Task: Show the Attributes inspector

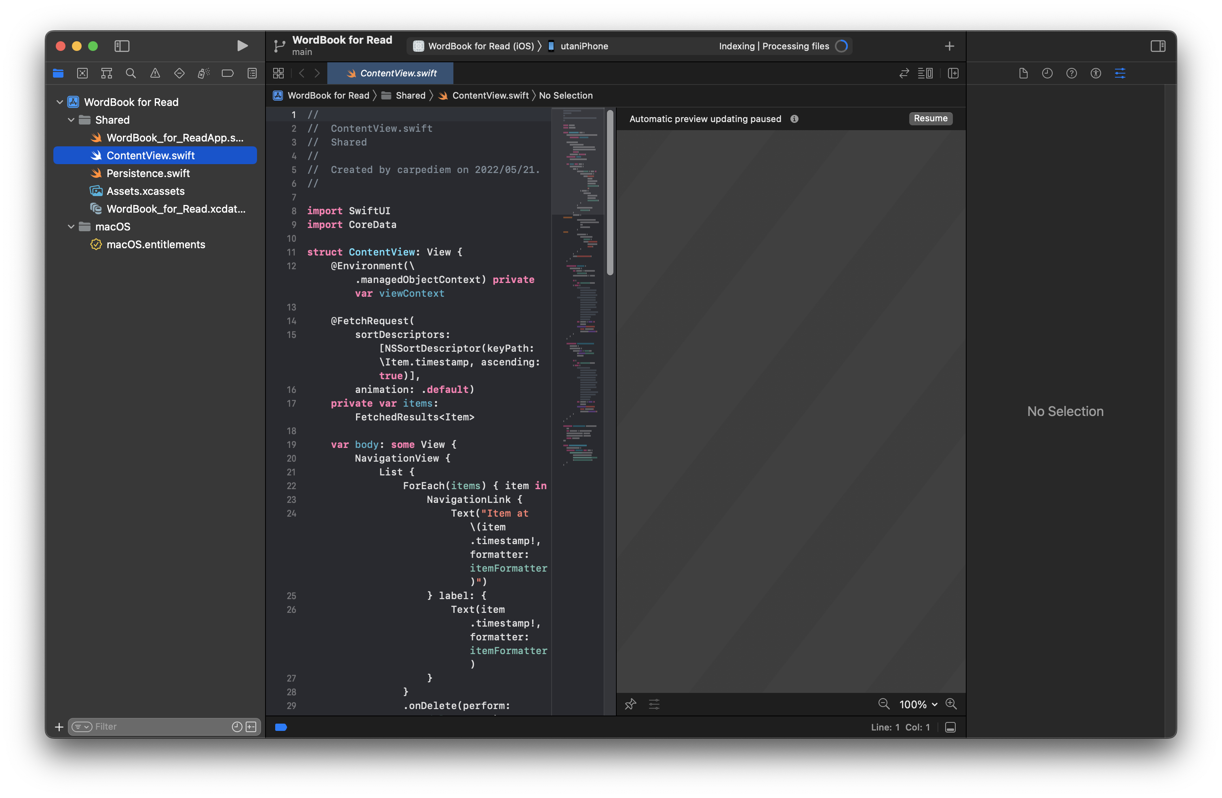Action: pyautogui.click(x=1120, y=74)
